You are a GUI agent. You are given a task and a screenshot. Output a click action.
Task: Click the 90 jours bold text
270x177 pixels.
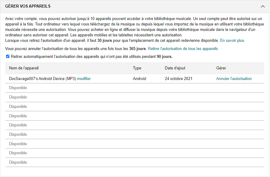pyautogui.click(x=165, y=57)
